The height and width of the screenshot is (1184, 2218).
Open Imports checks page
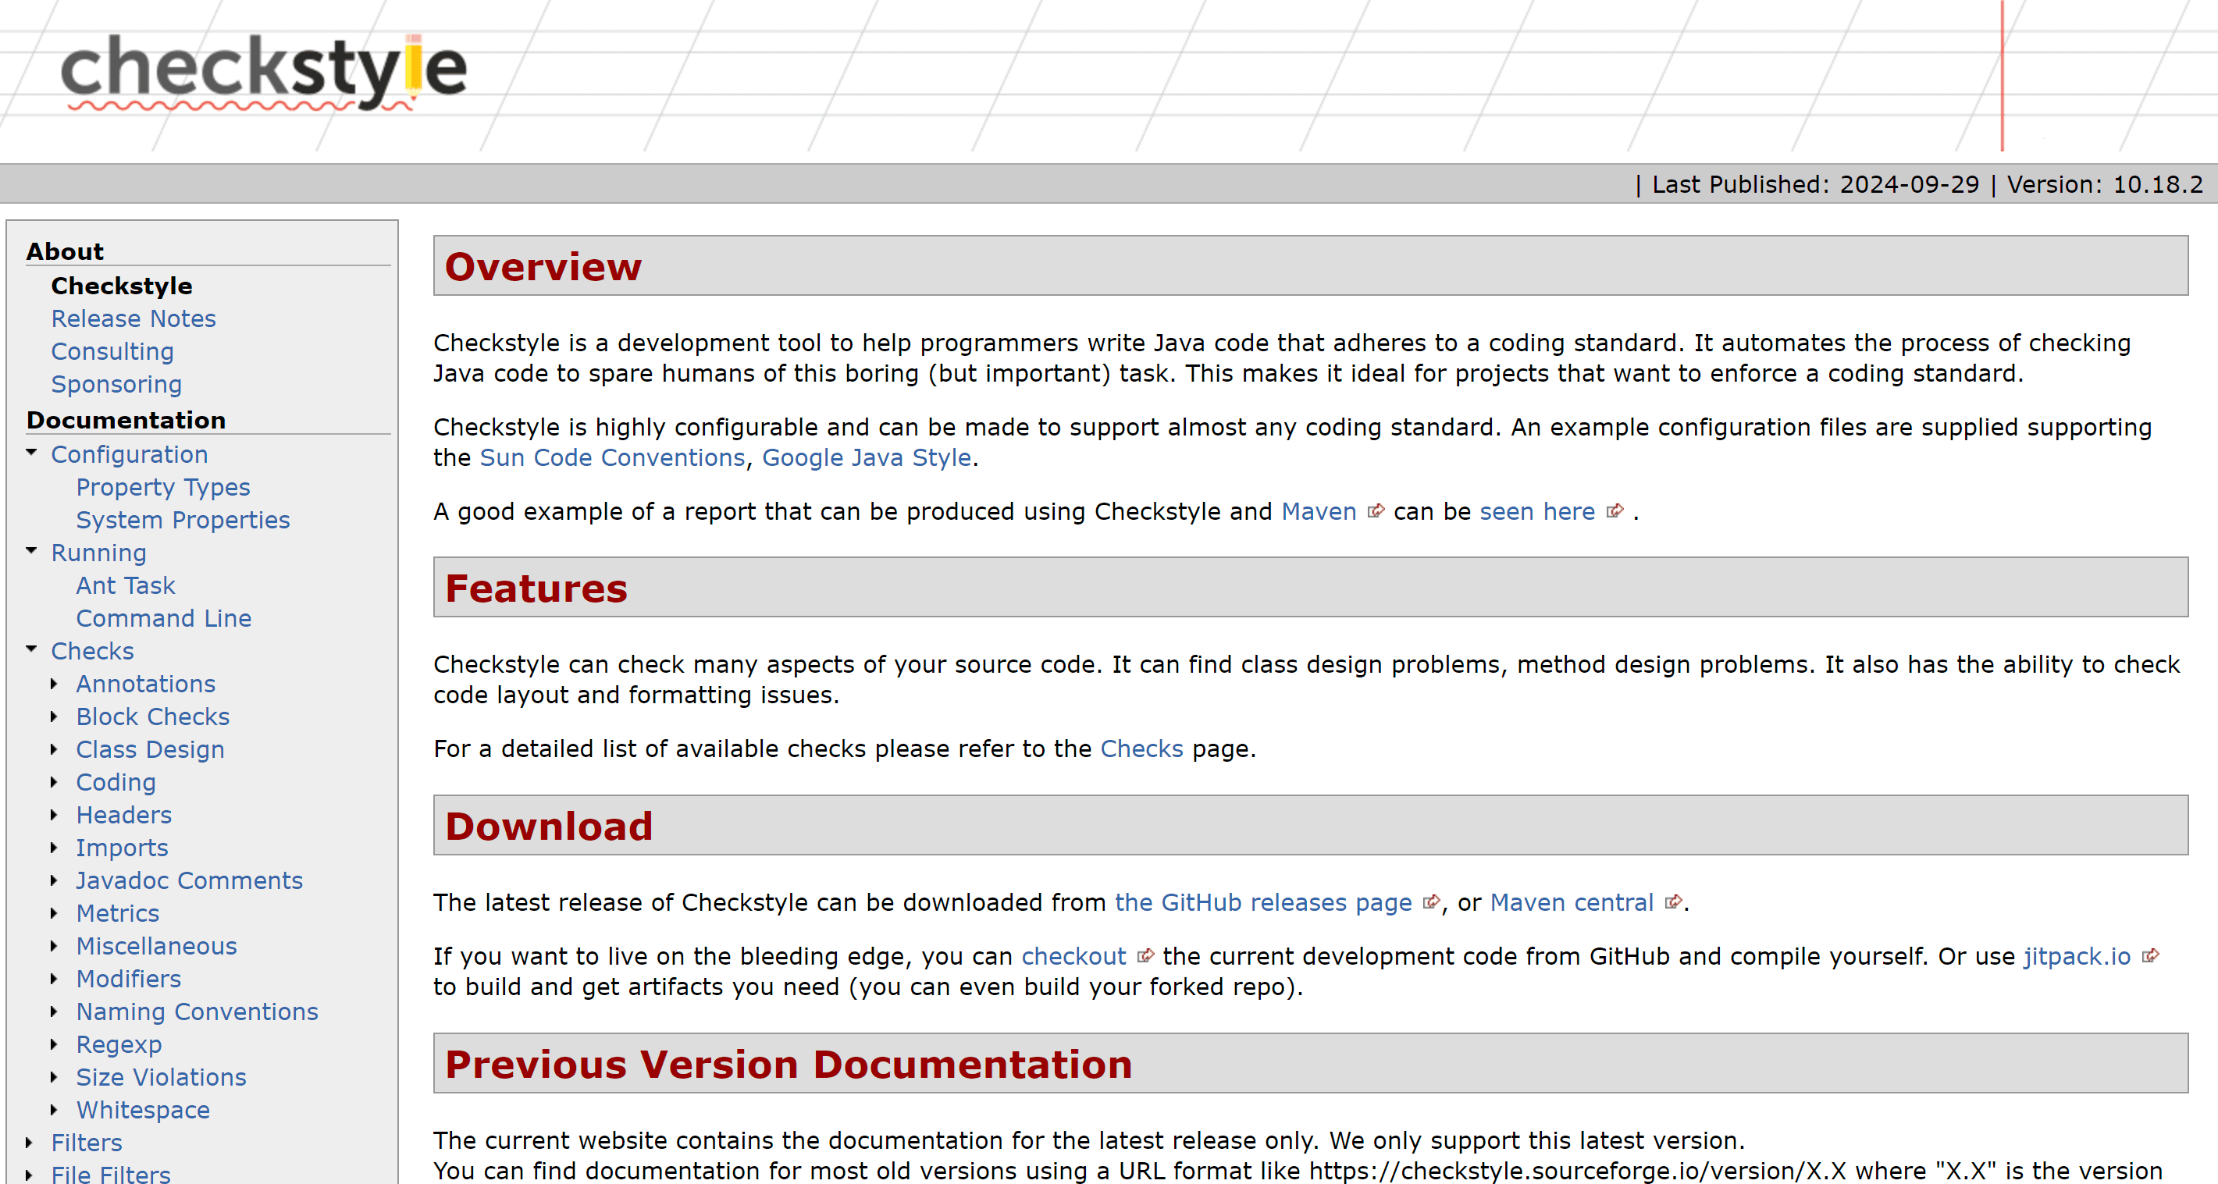pyautogui.click(x=123, y=848)
